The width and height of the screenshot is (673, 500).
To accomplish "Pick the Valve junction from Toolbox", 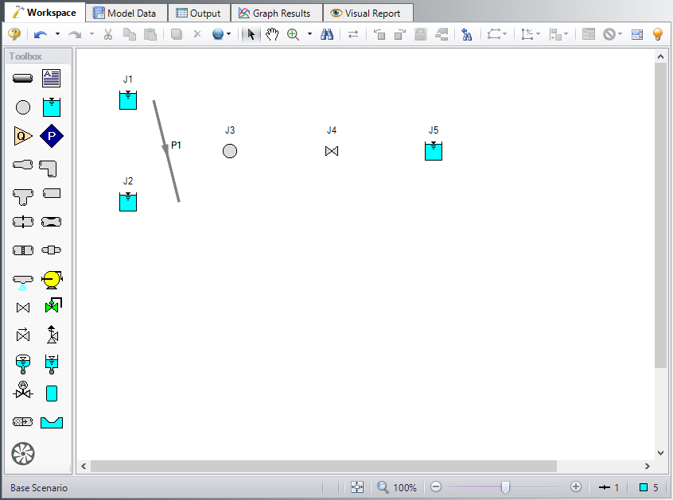I will [x=23, y=308].
